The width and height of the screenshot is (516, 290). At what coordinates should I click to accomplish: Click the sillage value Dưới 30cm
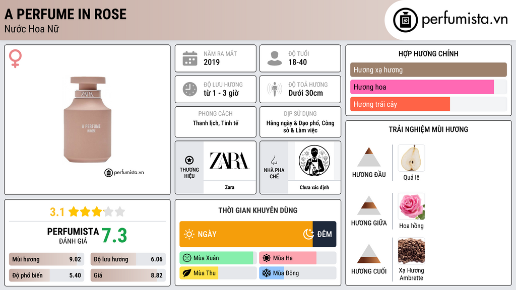(x=305, y=93)
